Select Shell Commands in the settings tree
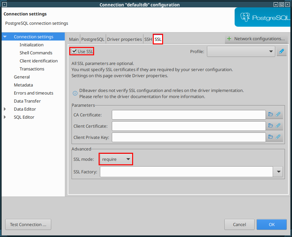 tap(36, 53)
